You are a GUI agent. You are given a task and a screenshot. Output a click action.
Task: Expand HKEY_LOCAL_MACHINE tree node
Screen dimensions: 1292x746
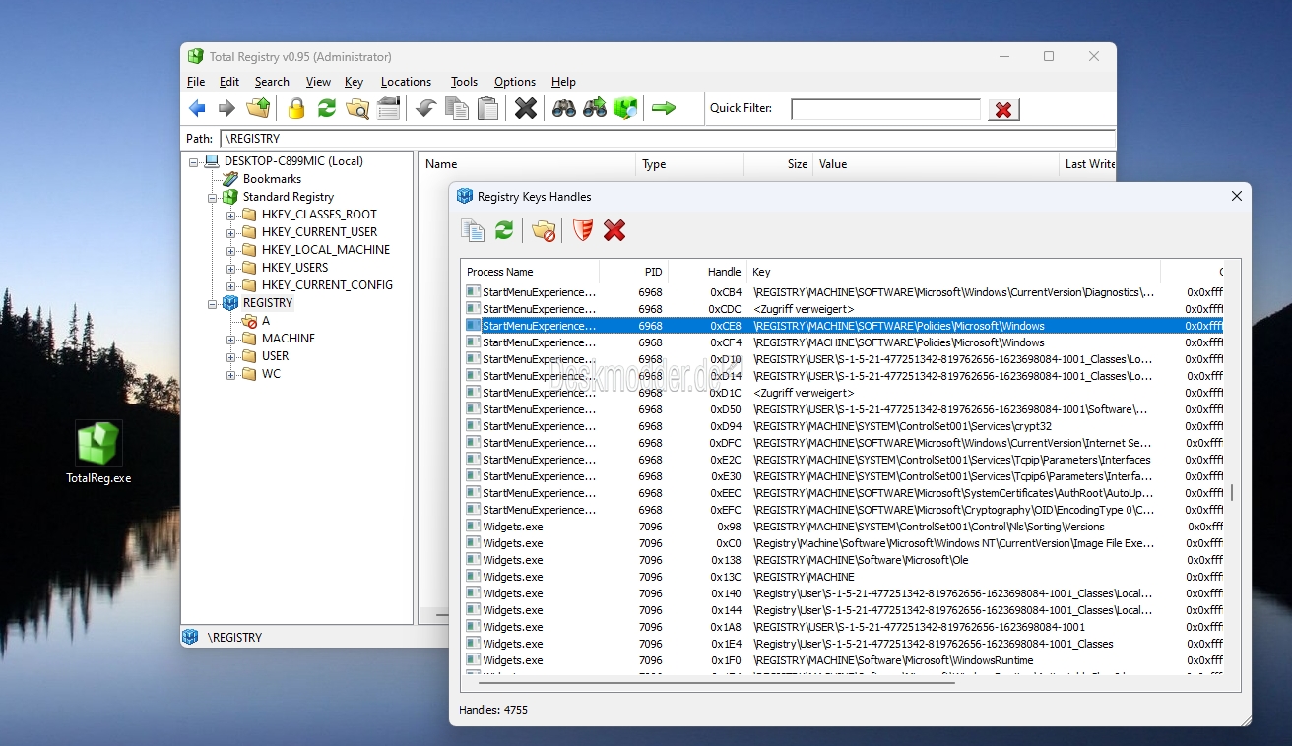click(x=231, y=250)
